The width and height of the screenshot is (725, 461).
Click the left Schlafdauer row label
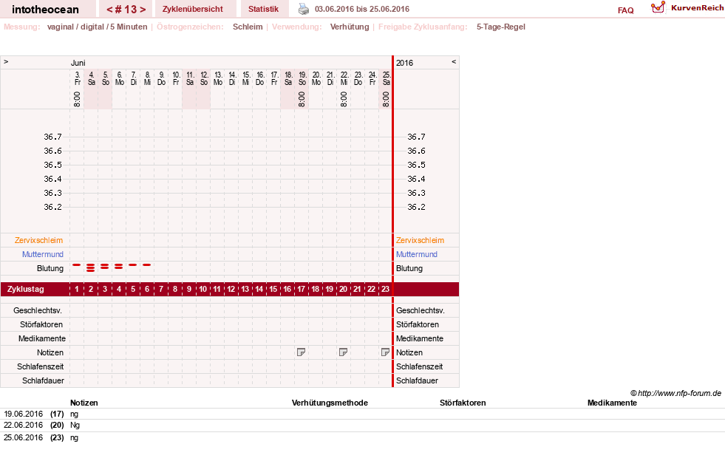(43, 380)
